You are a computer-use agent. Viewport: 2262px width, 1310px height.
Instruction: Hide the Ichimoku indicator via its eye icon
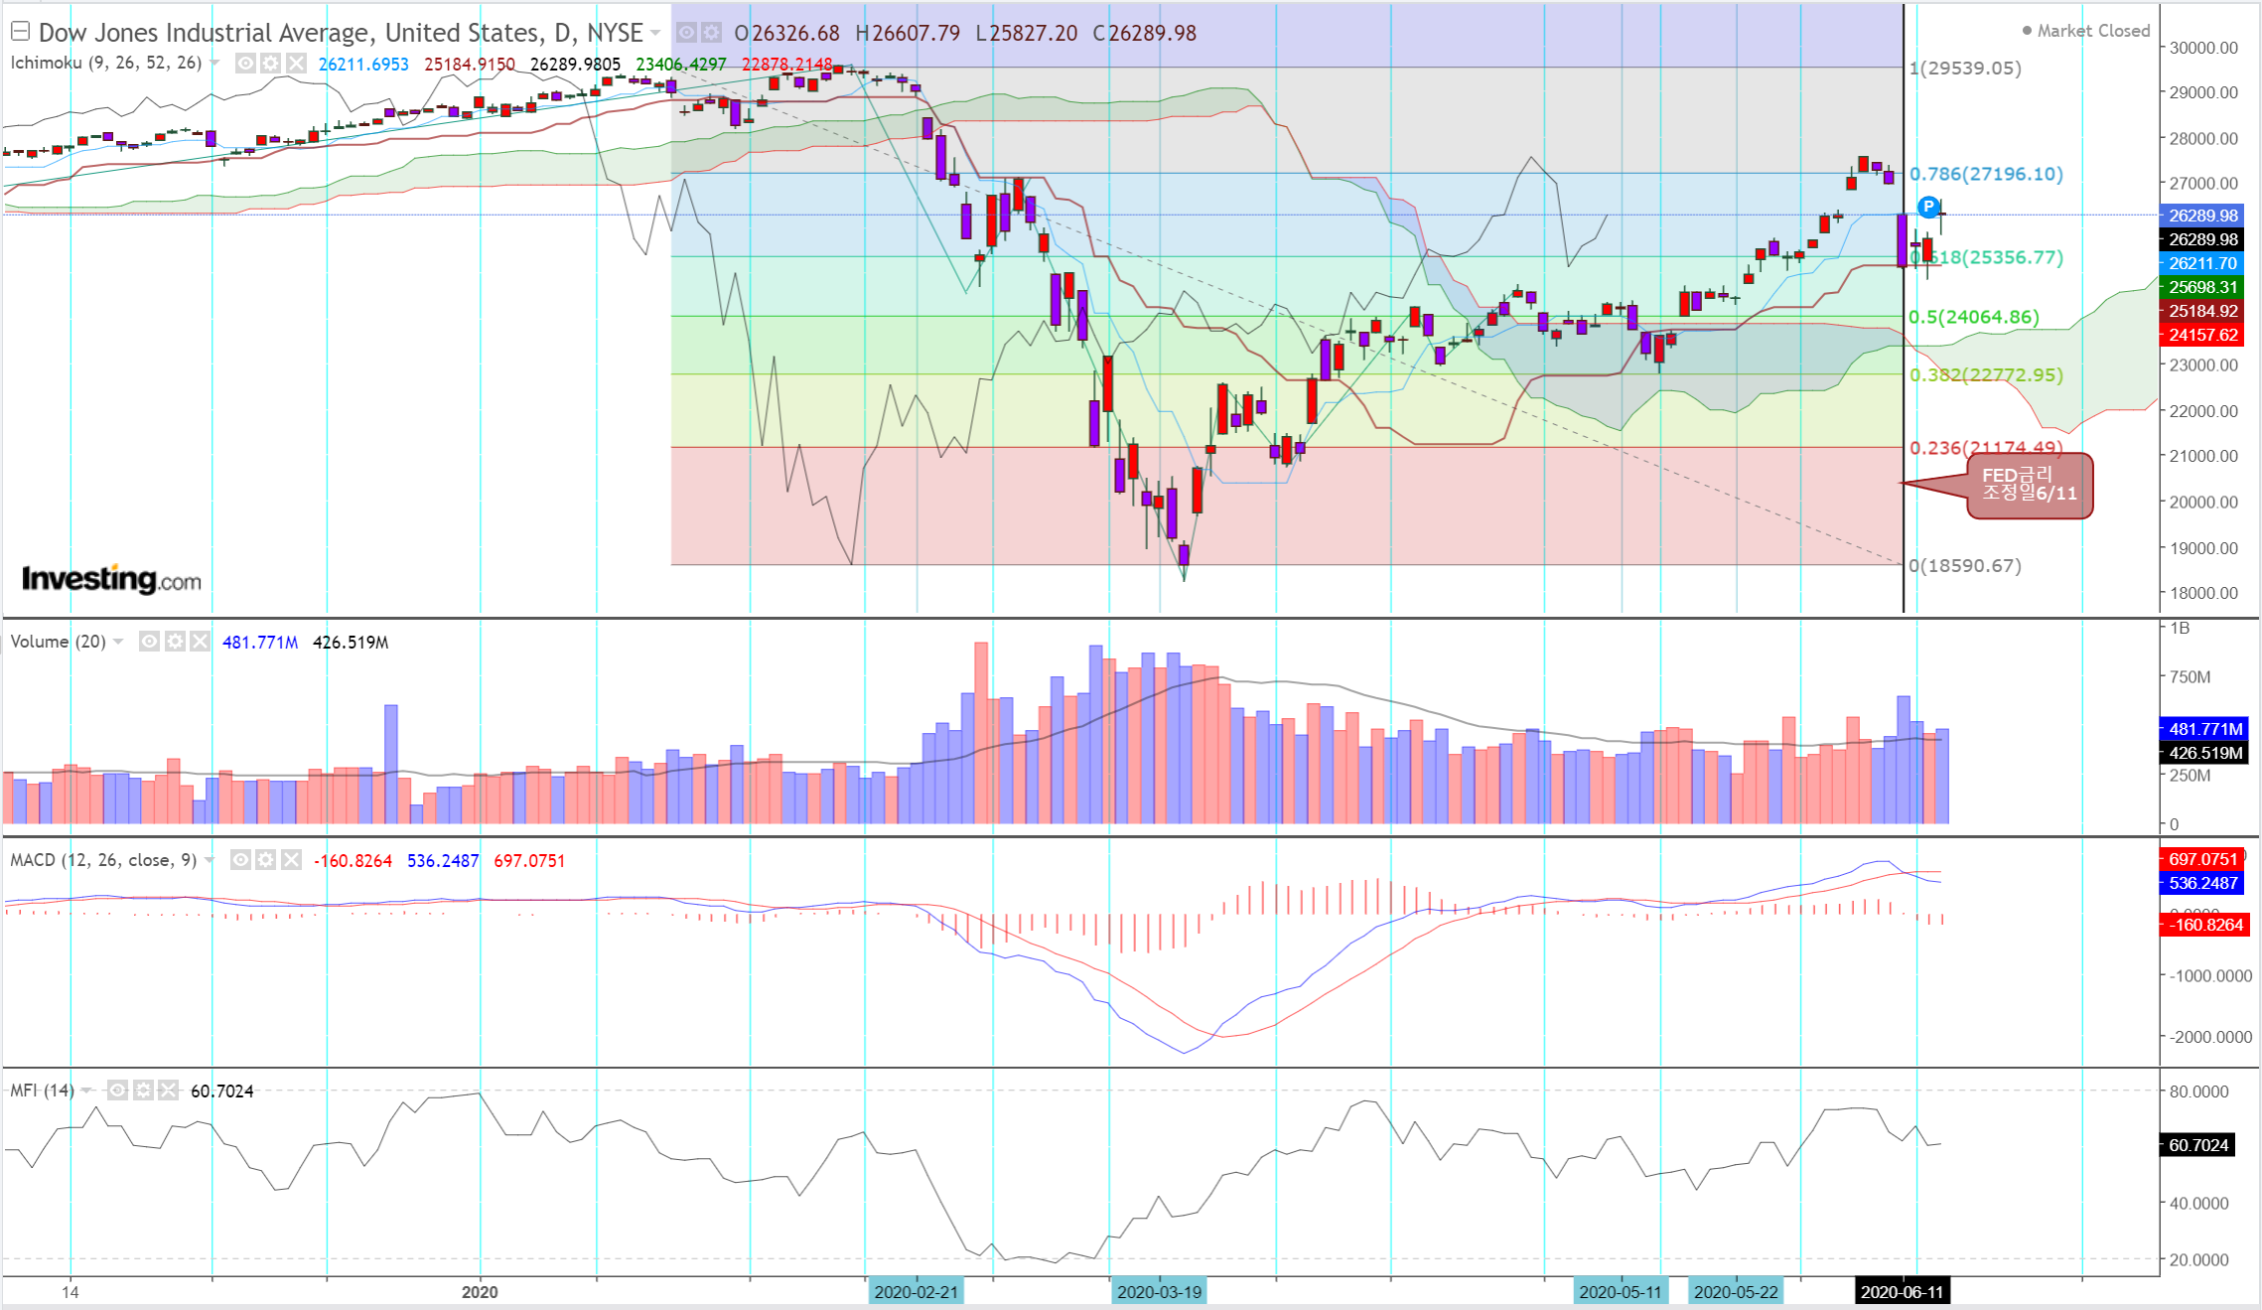point(245,64)
